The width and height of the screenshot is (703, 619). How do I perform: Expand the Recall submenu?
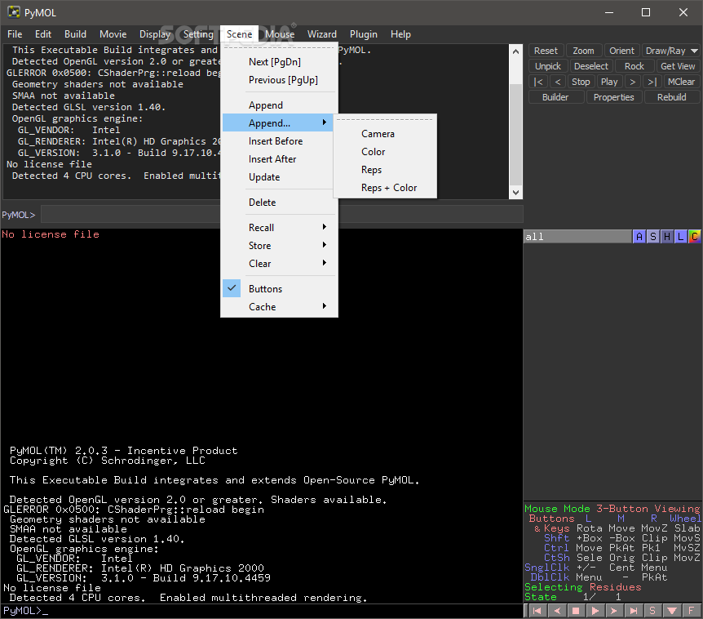(x=279, y=228)
